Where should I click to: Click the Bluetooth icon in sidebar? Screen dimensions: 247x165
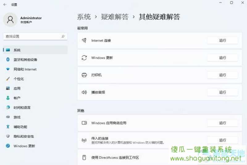tap(8, 59)
